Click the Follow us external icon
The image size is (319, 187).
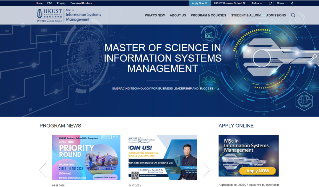(270, 3)
